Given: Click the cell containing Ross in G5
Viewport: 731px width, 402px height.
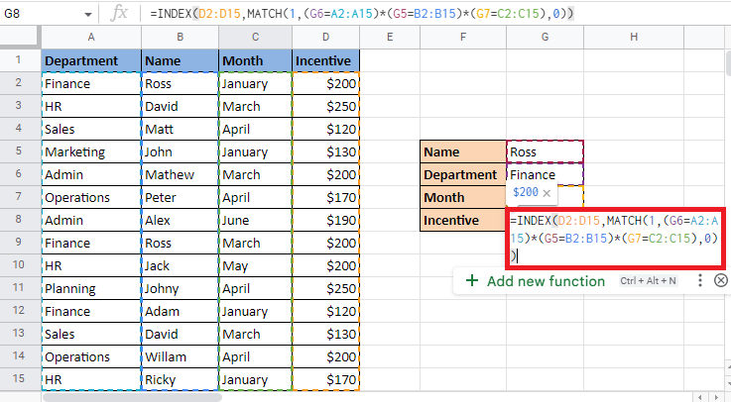Looking at the screenshot, I should point(545,152).
